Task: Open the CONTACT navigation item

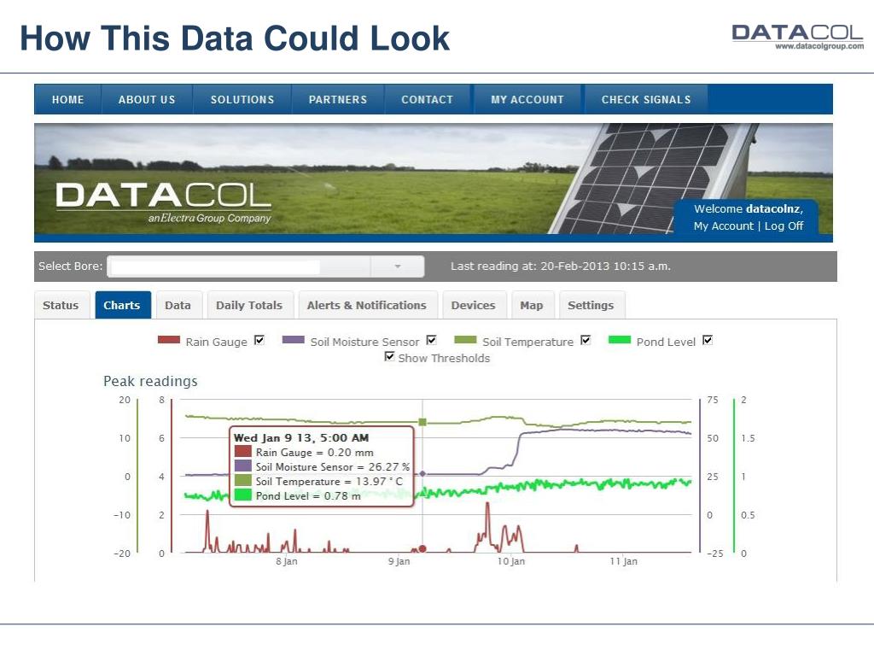Action: click(x=428, y=99)
